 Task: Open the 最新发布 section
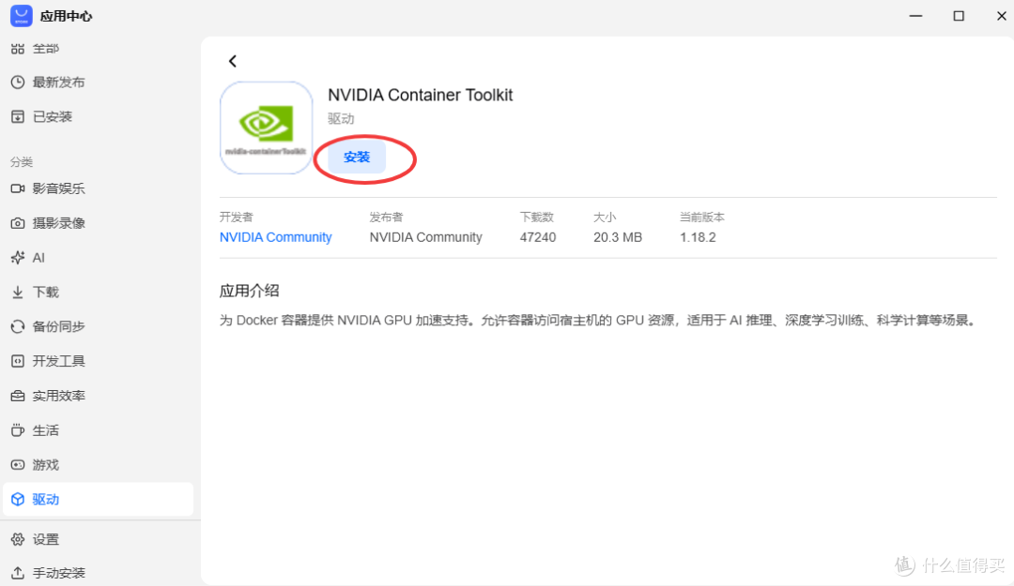point(59,83)
